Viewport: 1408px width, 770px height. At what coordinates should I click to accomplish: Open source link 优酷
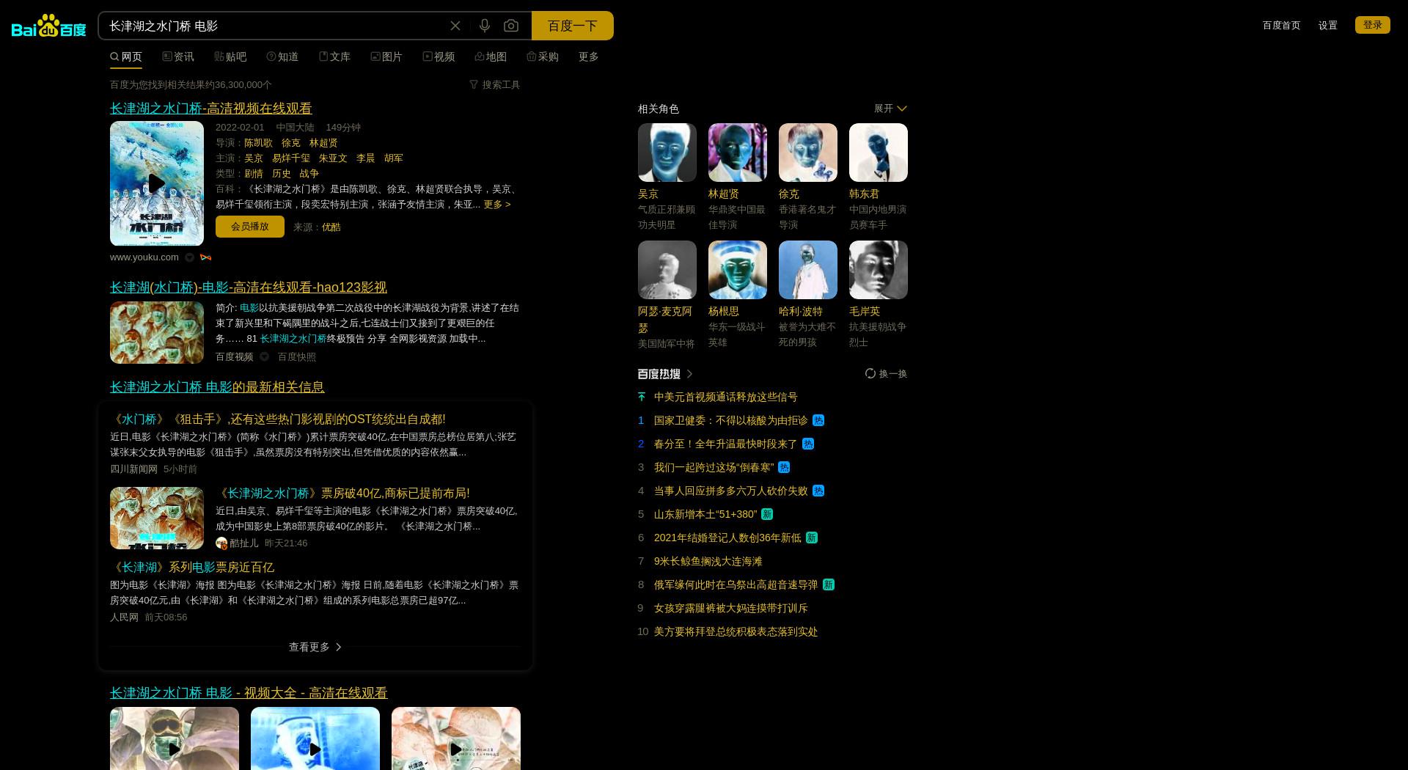point(331,227)
